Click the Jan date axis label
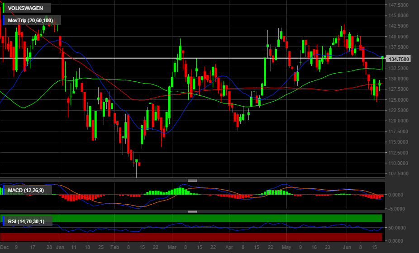The height and width of the screenshot is (253, 419). [60, 248]
